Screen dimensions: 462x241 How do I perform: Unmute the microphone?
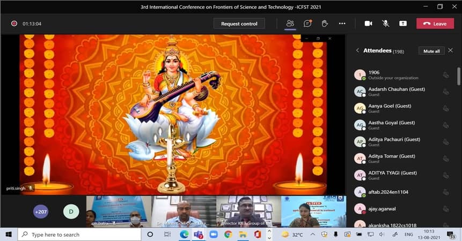click(x=385, y=24)
